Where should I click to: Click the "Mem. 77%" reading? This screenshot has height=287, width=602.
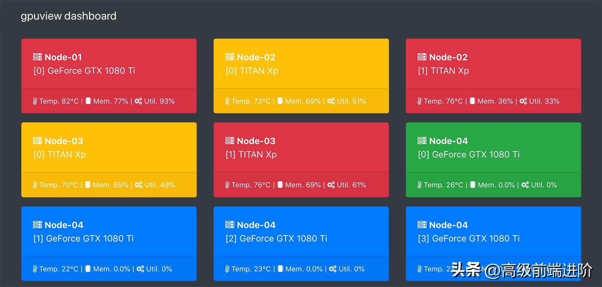tap(111, 101)
